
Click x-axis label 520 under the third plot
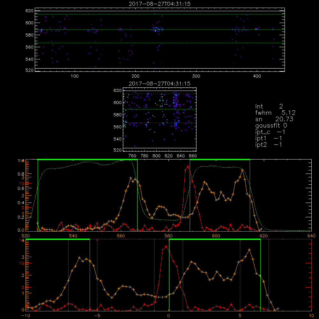tap(26, 236)
